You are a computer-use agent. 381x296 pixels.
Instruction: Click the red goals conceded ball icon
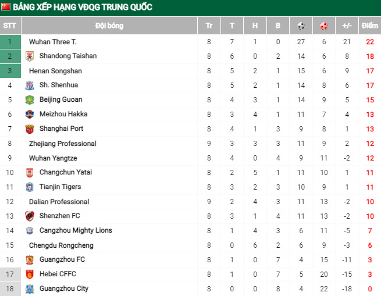coord(324,26)
